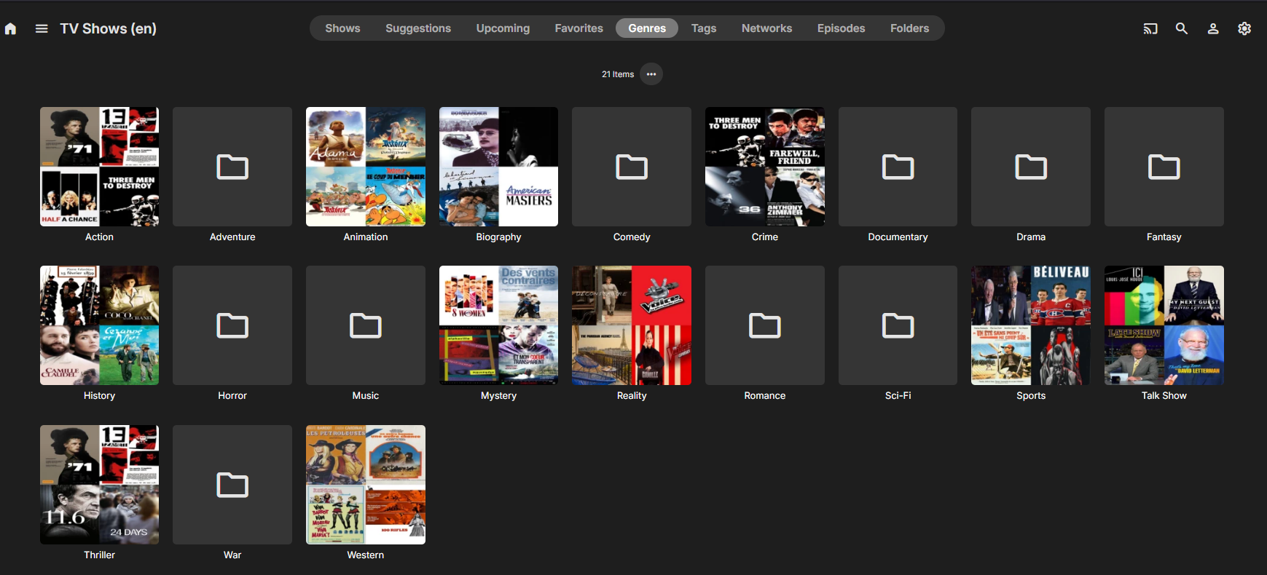Open the Biography genre poster collage

pyautogui.click(x=498, y=167)
